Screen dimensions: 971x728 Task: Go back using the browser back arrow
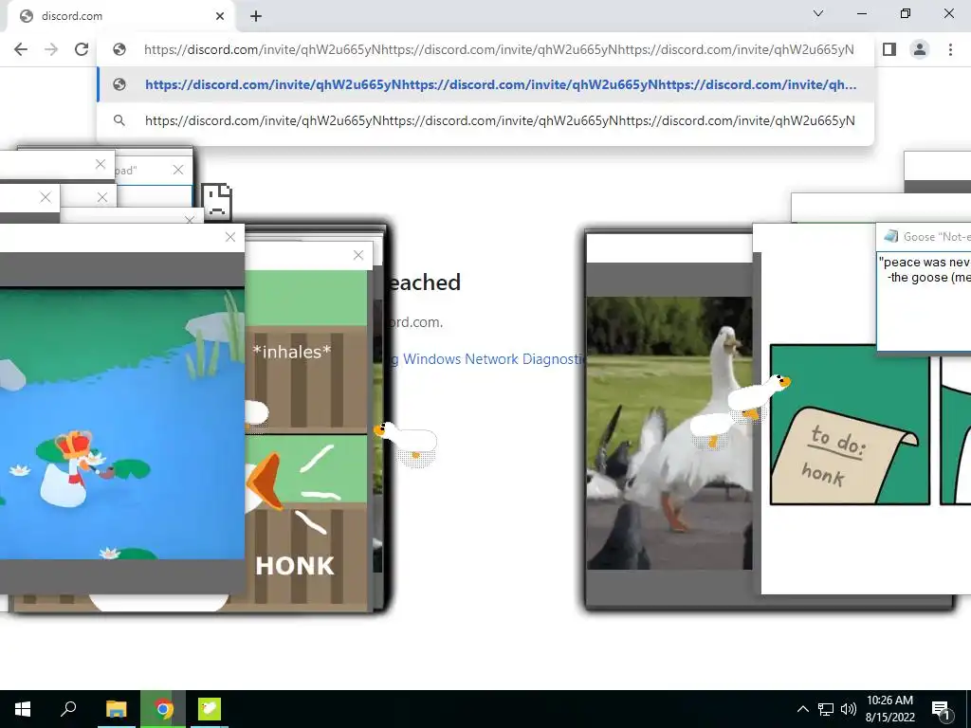[x=21, y=49]
